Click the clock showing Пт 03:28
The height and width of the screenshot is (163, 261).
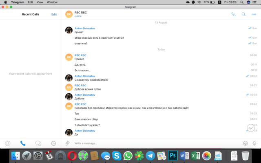[x=230, y=2]
